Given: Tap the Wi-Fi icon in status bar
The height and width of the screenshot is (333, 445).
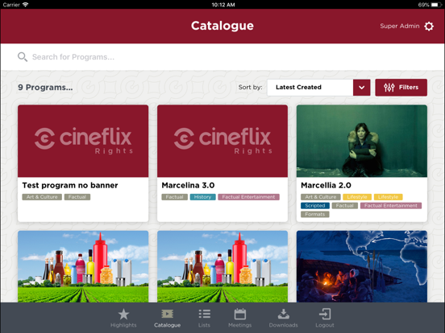Looking at the screenshot, I should (25, 5).
